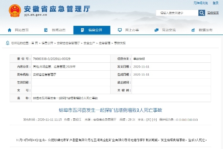Go to the 网上办事 navigation tab
Image resolution: width=223 pixels, height=149 pixels.
pyautogui.click(x=128, y=30)
